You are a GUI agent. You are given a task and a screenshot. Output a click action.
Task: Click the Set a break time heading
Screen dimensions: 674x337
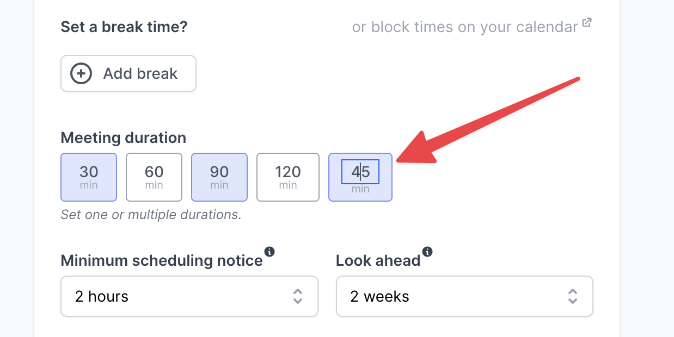(124, 27)
